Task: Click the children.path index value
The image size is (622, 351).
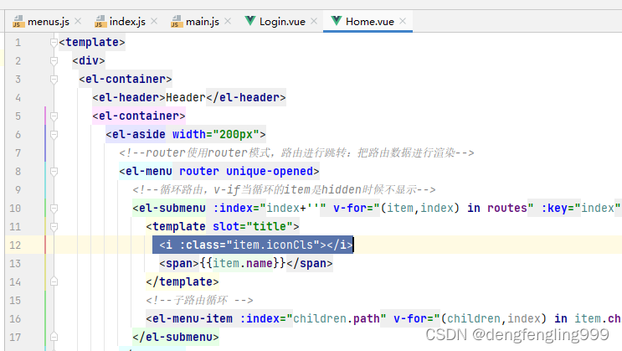Action: 336,319
